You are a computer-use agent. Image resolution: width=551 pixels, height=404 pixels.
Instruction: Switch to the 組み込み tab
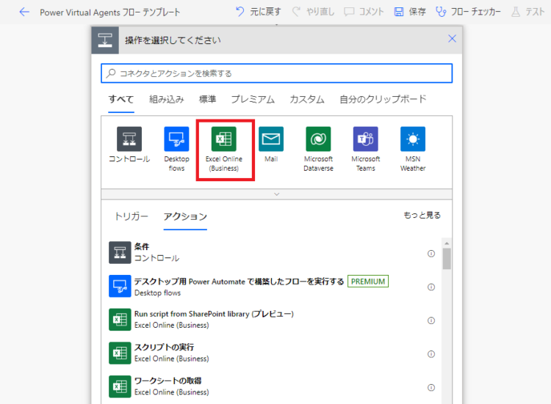tap(167, 99)
